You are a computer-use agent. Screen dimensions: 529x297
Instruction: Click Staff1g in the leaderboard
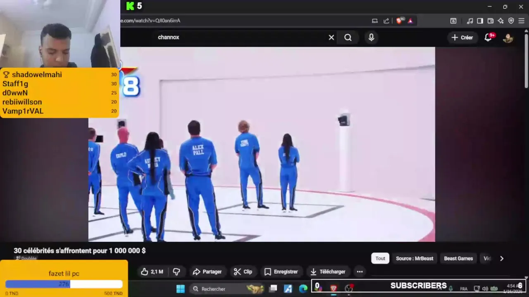click(x=15, y=84)
